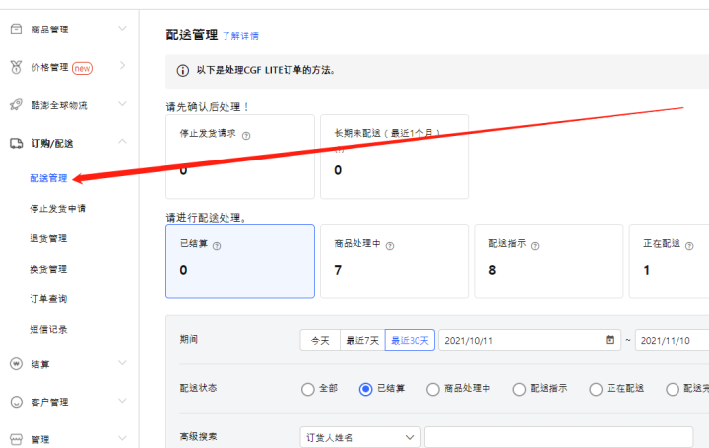Screen dimensions: 709x448
Task: Select 已结算 delivery status radio
Action: [365, 389]
